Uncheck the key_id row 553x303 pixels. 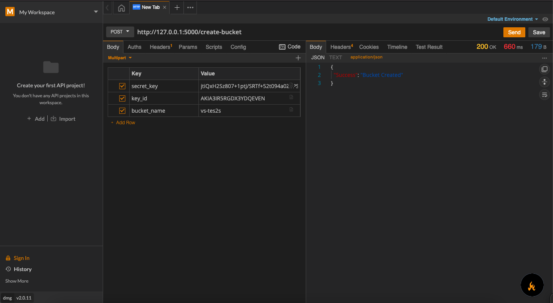[122, 98]
